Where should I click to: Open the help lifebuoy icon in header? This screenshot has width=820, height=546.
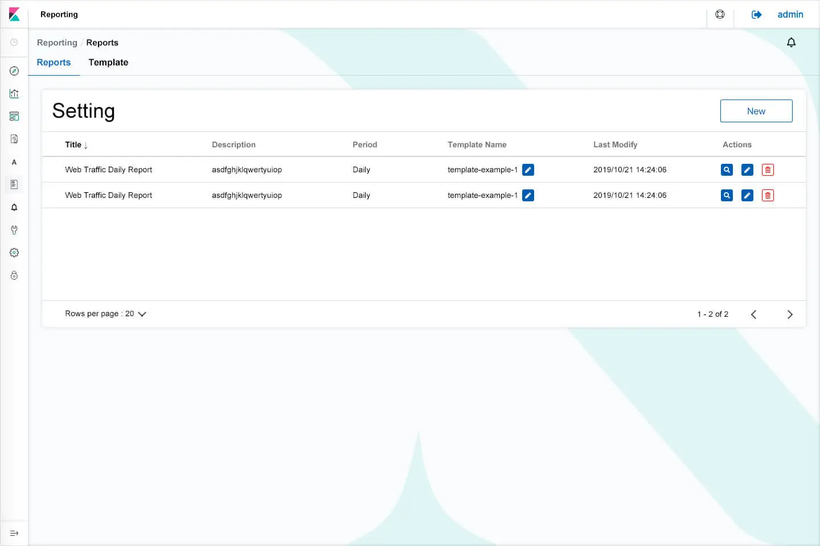(720, 14)
